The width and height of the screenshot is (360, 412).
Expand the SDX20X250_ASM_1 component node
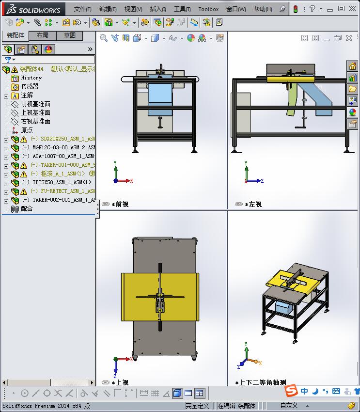[x=6, y=140]
